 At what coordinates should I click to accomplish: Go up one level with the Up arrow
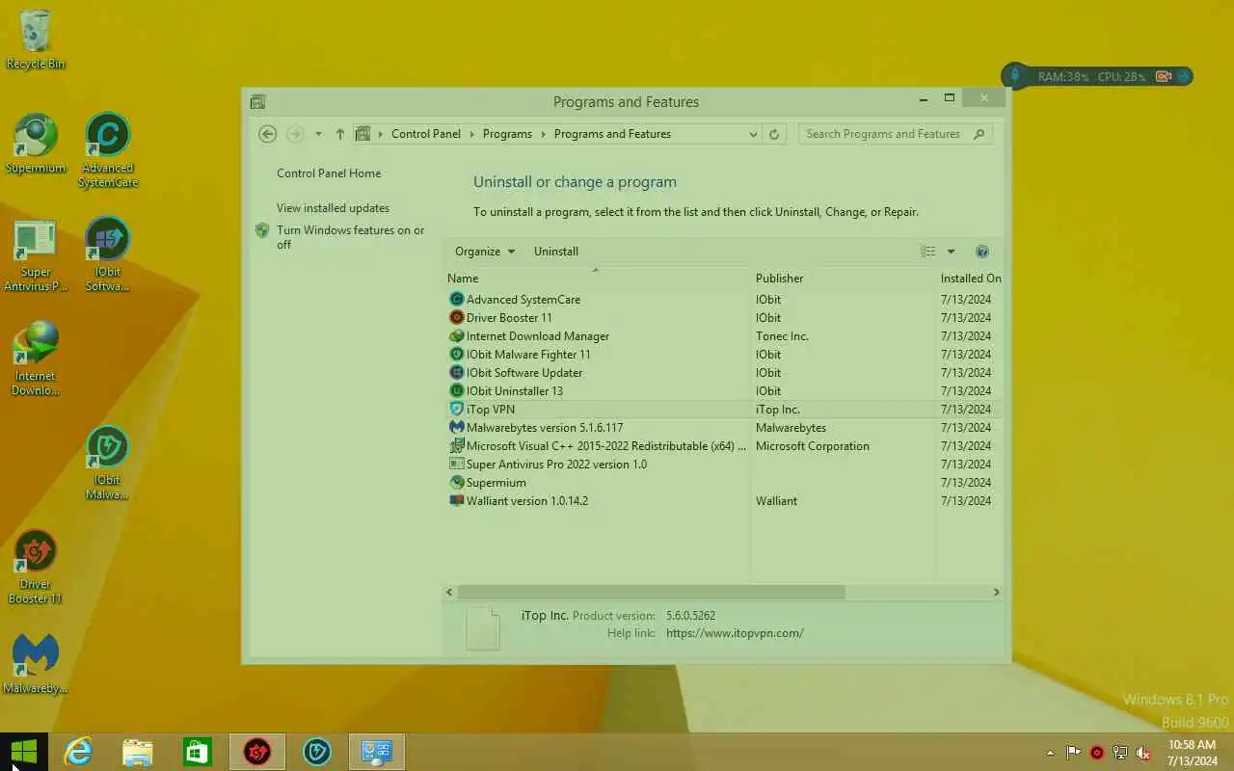[x=340, y=134]
